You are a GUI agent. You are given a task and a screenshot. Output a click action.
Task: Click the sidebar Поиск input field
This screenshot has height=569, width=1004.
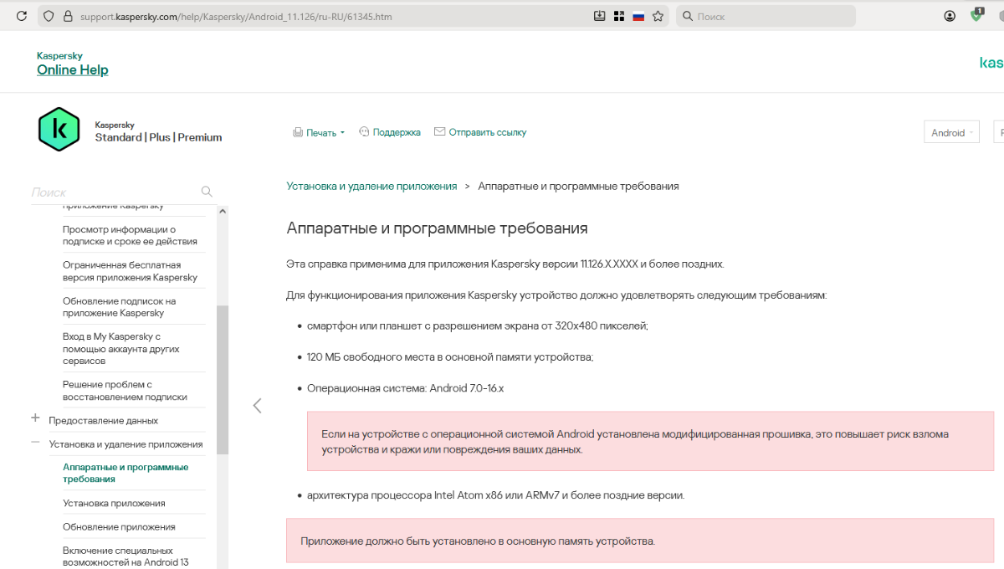pos(114,192)
